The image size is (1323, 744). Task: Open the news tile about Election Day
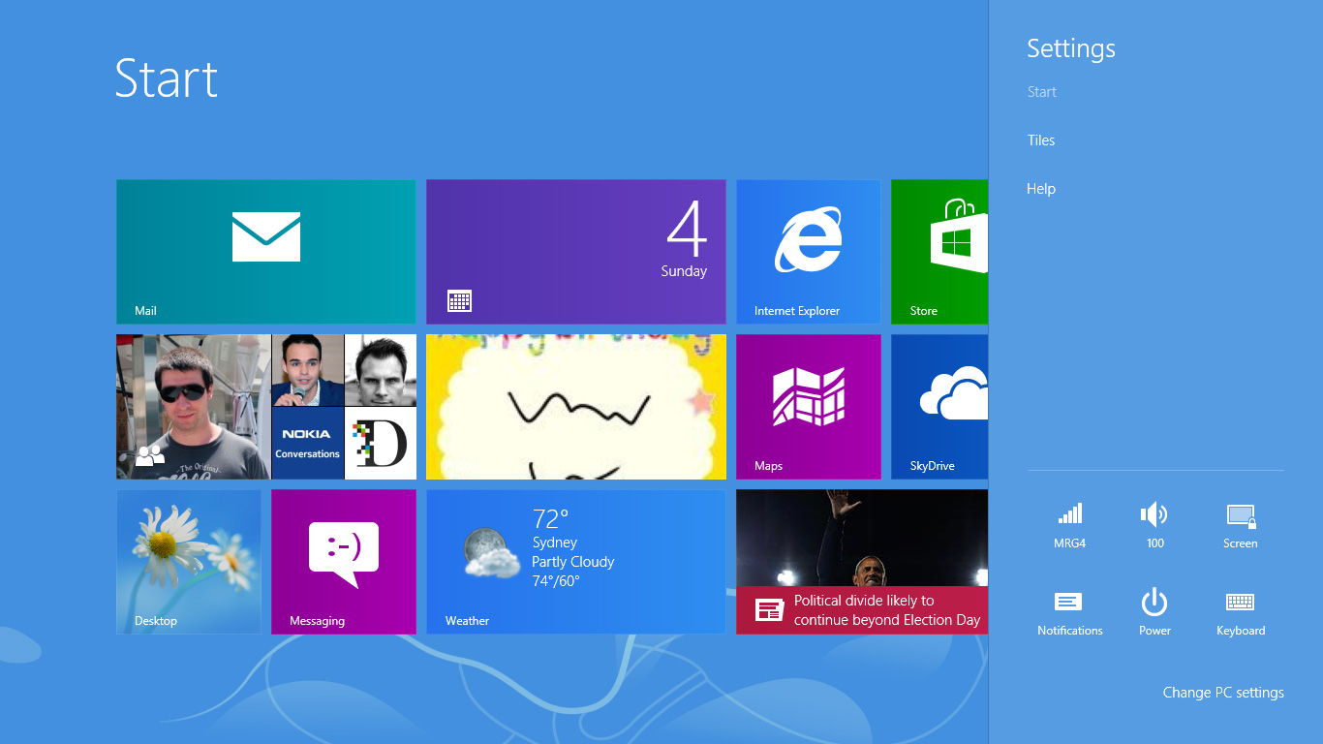(x=861, y=562)
